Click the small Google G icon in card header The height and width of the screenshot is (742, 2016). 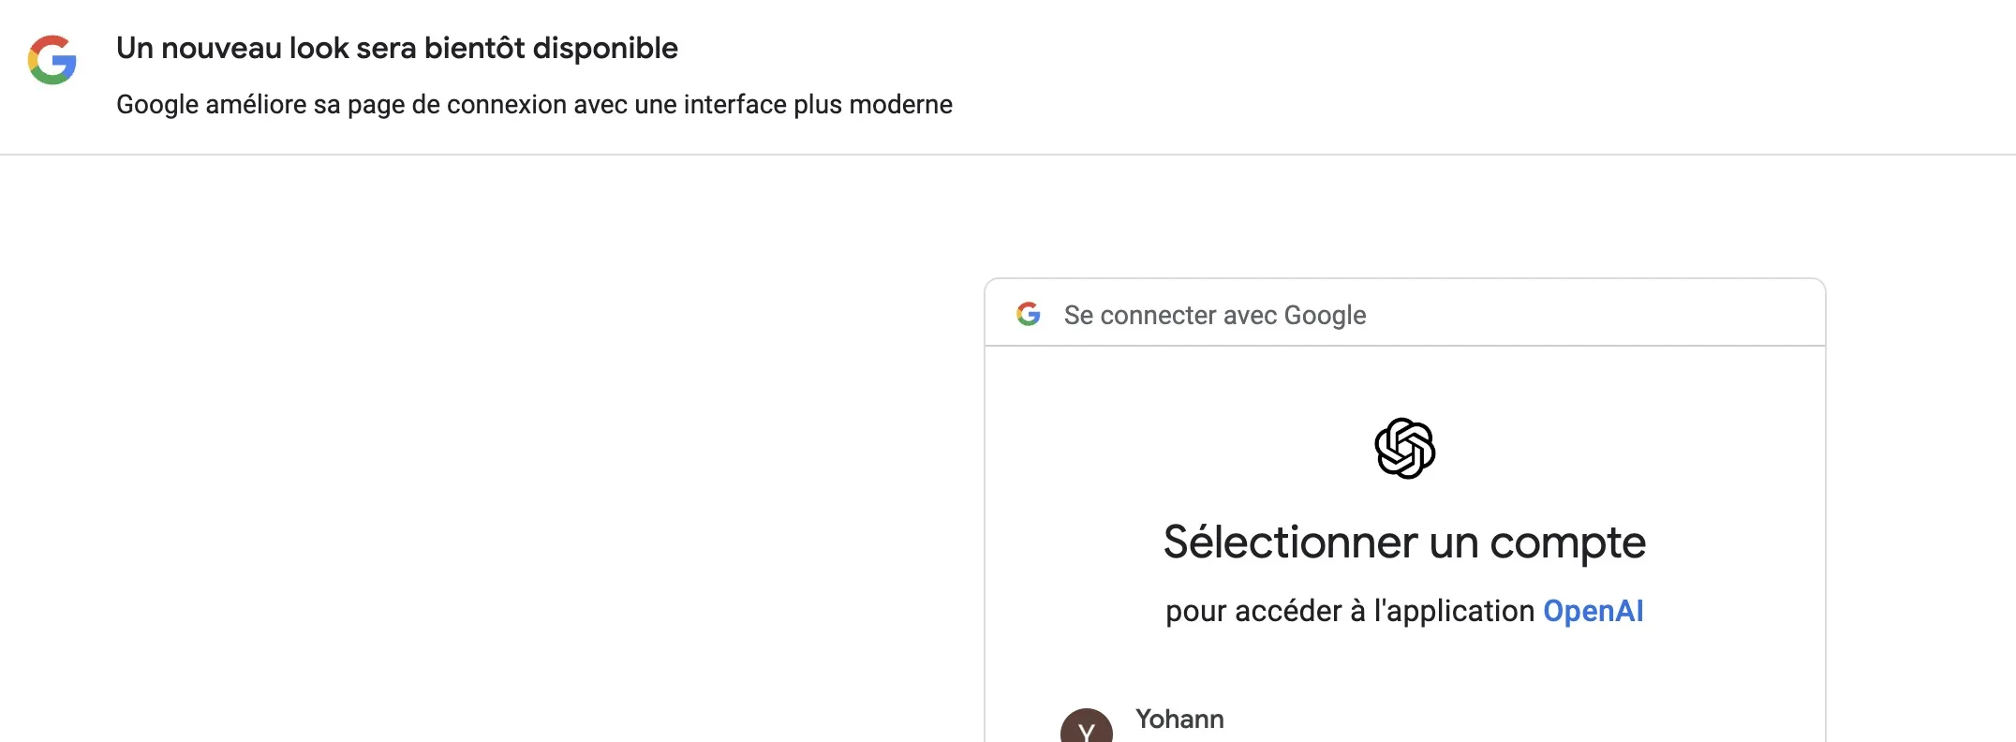(1029, 314)
